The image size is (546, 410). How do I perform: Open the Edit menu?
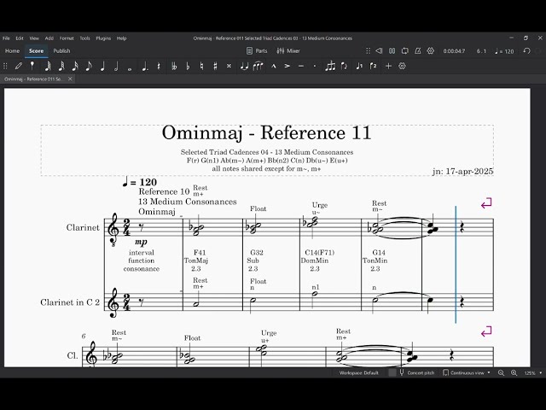tap(20, 38)
